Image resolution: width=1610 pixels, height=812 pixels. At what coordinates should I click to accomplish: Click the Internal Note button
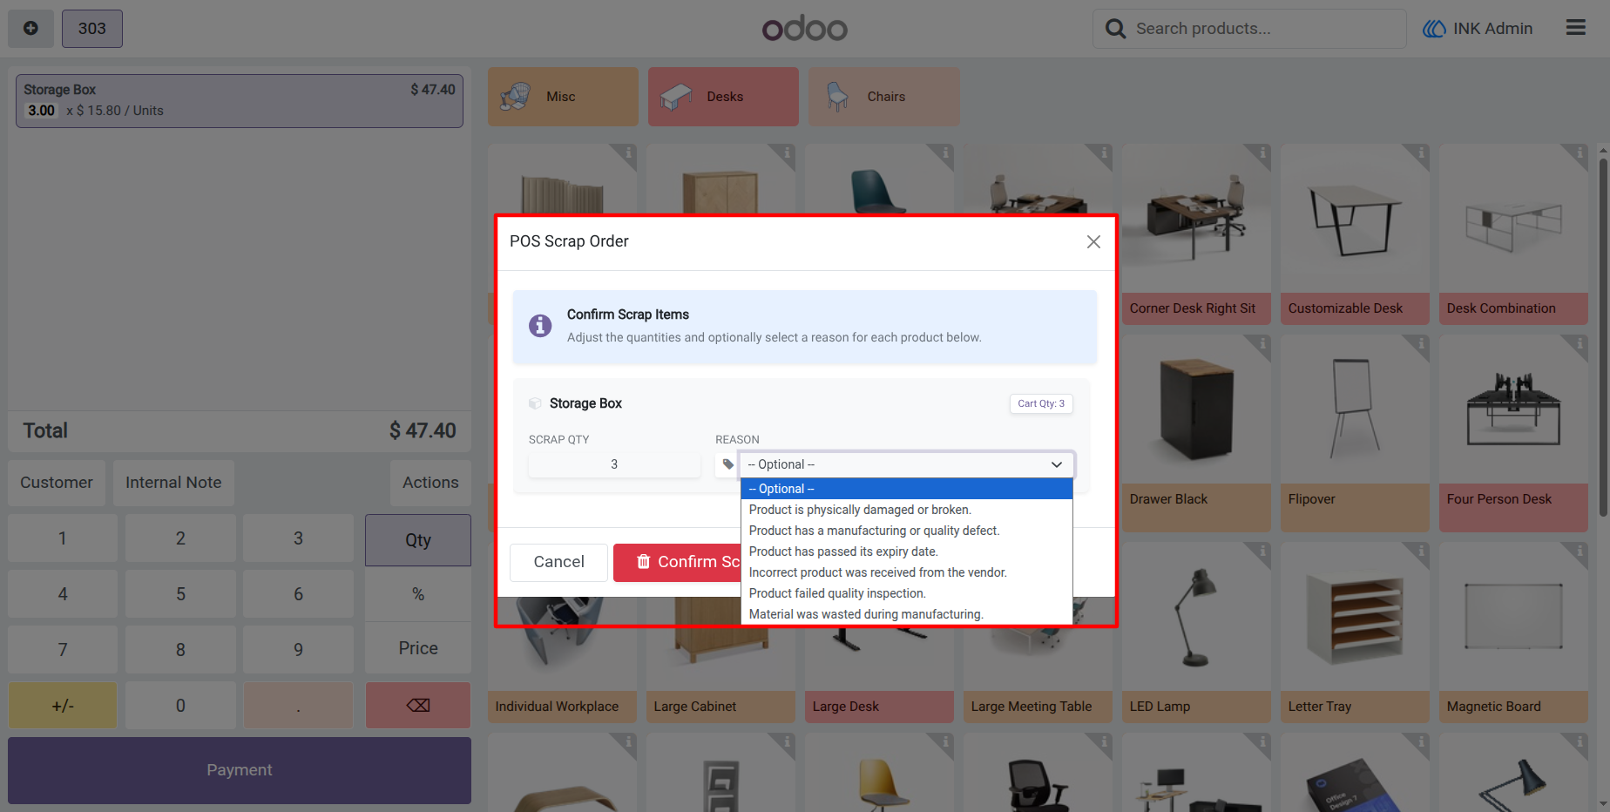pyautogui.click(x=173, y=483)
